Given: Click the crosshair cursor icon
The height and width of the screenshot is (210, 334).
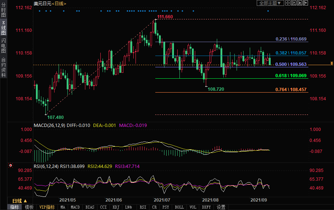Looking at the screenshot, I should [288, 3].
